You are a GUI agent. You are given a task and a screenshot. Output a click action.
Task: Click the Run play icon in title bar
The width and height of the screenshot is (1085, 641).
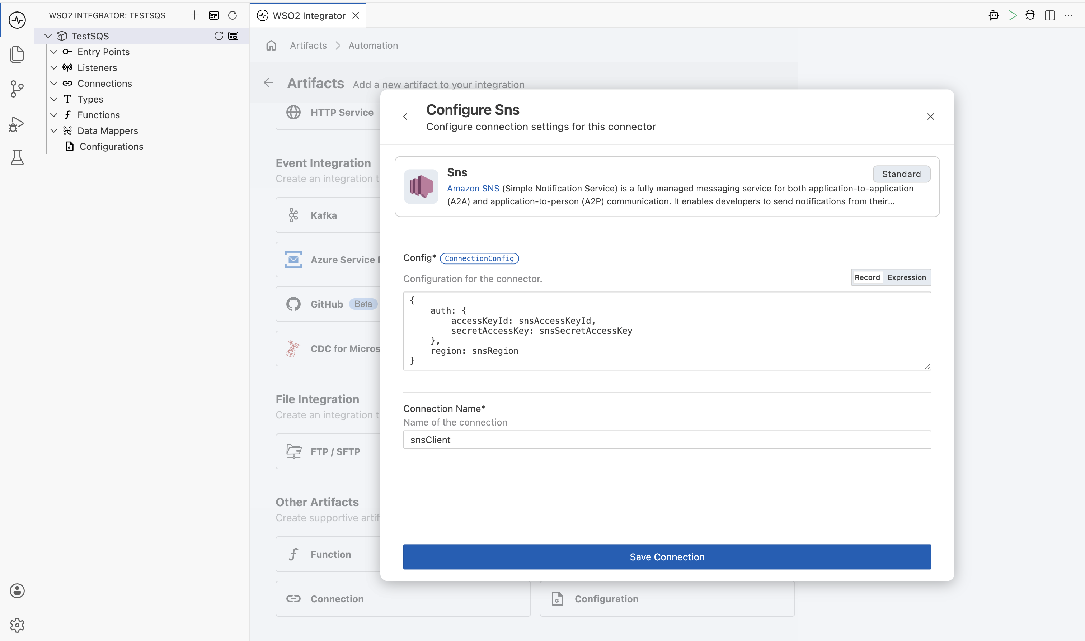click(x=1013, y=15)
